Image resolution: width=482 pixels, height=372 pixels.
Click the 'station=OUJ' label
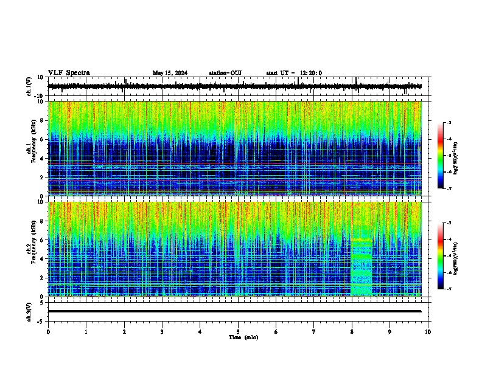[x=225, y=73]
